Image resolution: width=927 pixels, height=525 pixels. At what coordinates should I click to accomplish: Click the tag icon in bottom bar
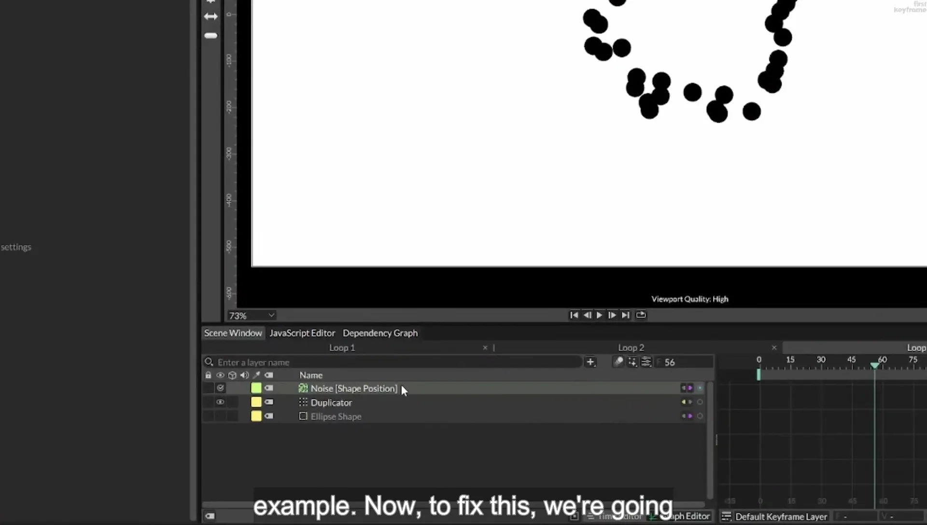(210, 516)
